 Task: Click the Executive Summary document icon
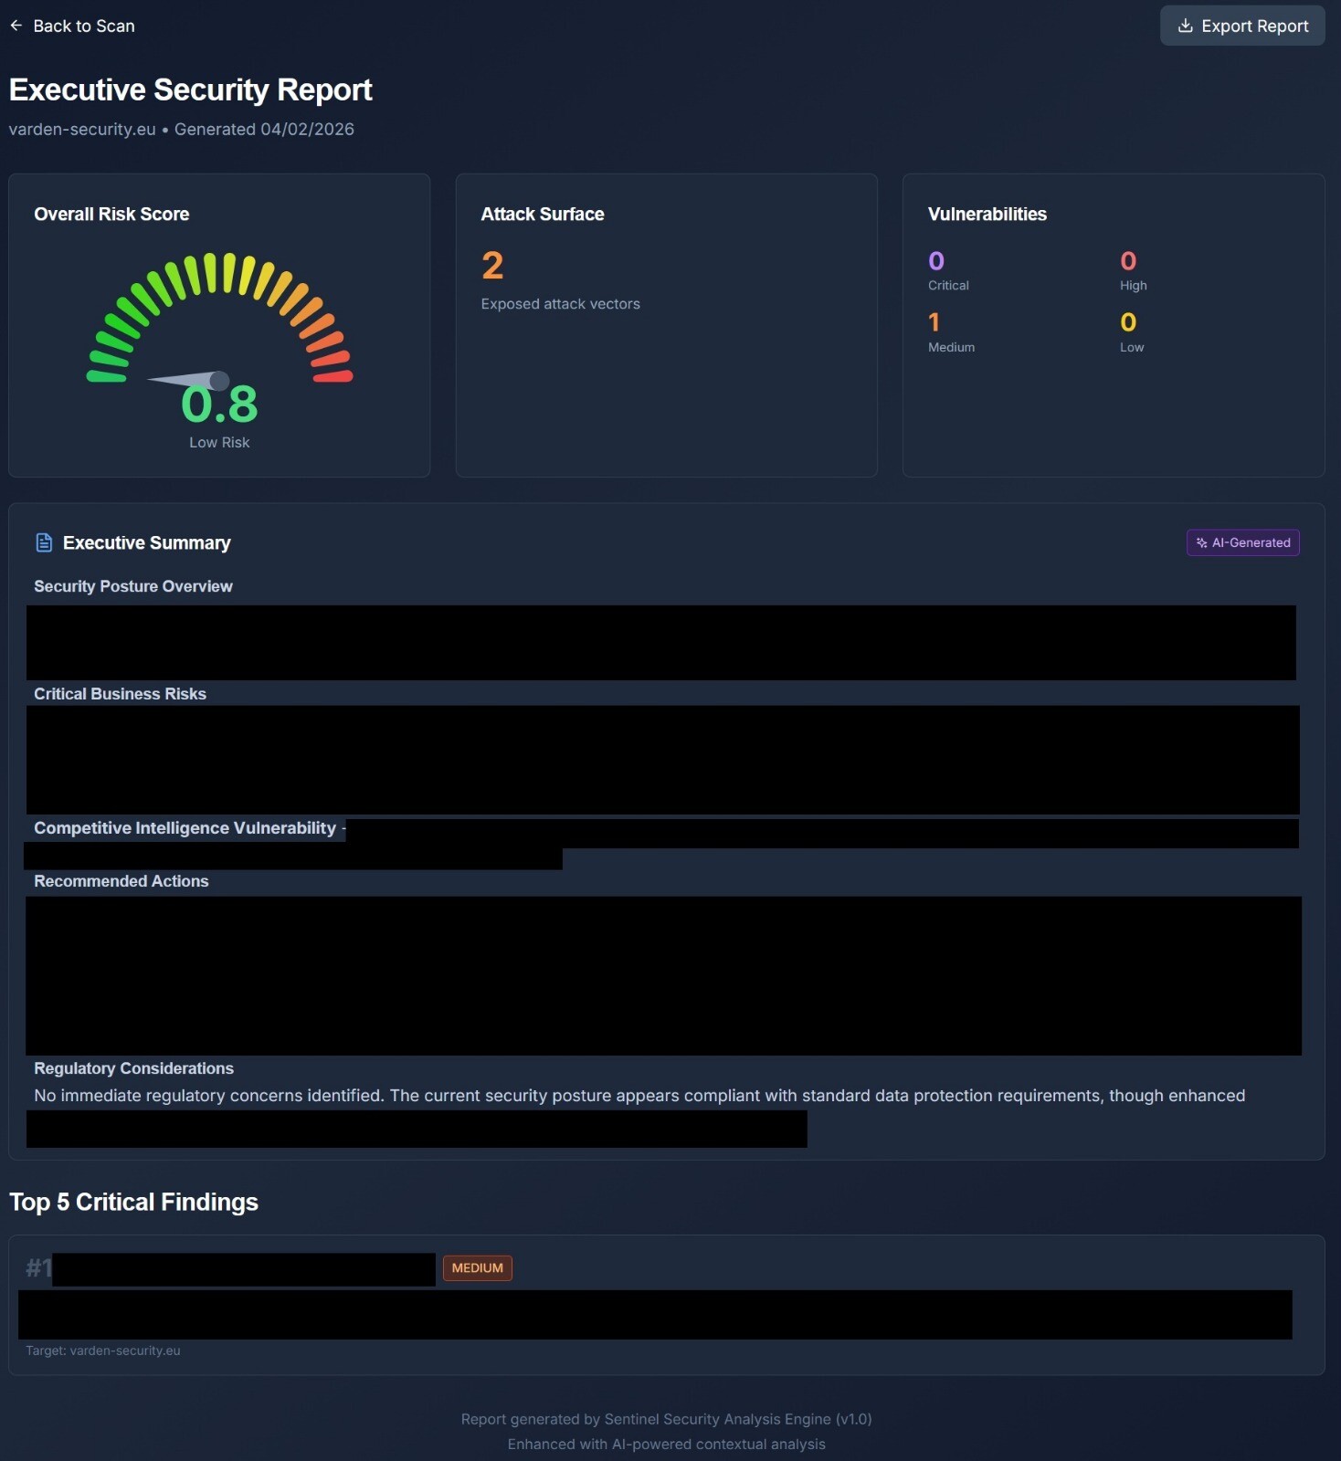point(44,542)
